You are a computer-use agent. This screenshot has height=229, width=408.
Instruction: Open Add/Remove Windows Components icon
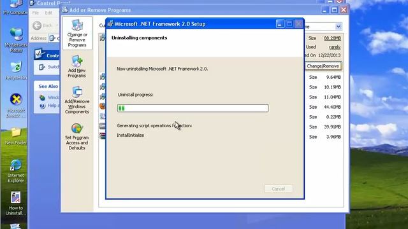click(76, 101)
